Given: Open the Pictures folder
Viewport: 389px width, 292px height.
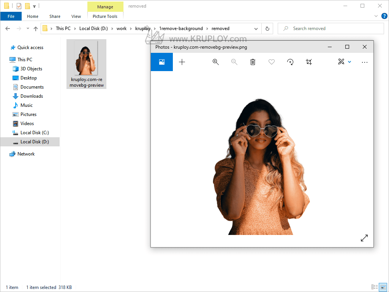Looking at the screenshot, I should point(28,114).
